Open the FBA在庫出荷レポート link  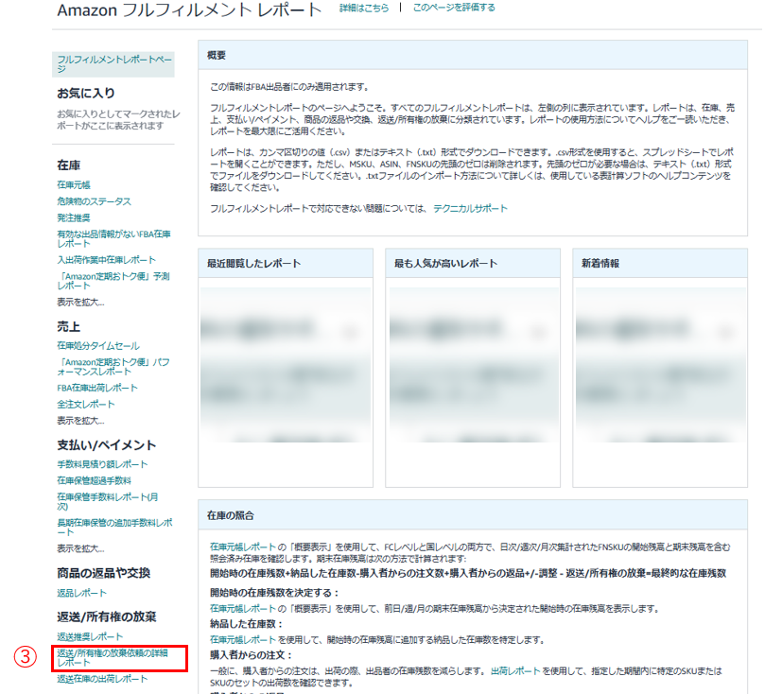[x=97, y=388]
